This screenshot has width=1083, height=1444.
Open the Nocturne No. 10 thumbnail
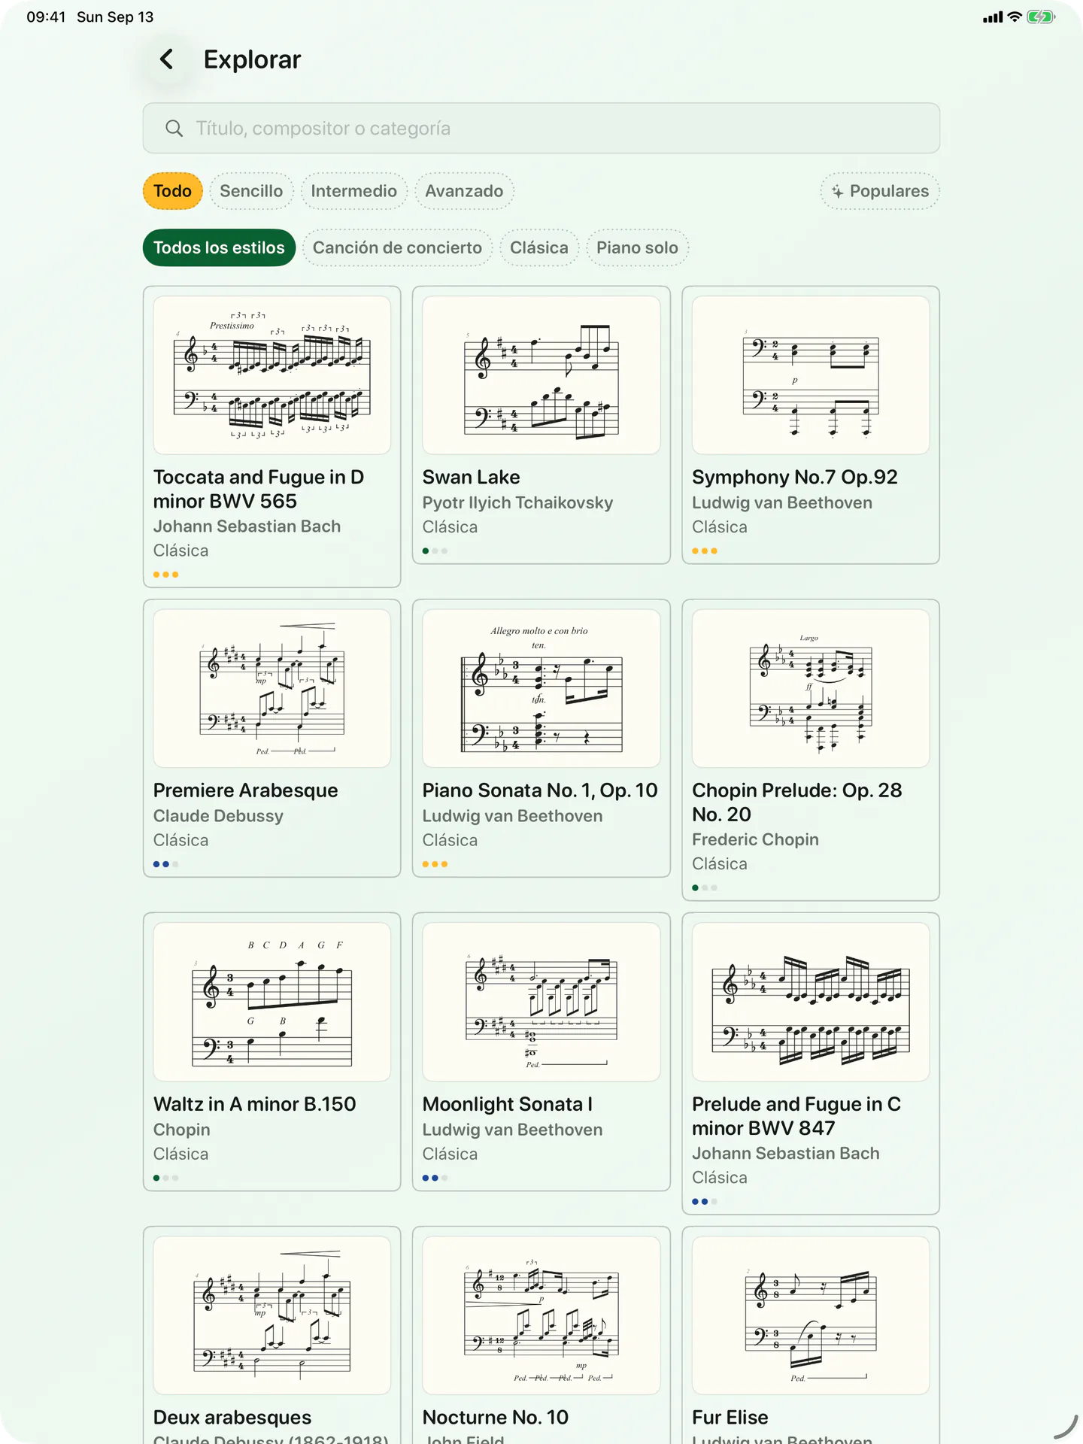pos(541,1315)
